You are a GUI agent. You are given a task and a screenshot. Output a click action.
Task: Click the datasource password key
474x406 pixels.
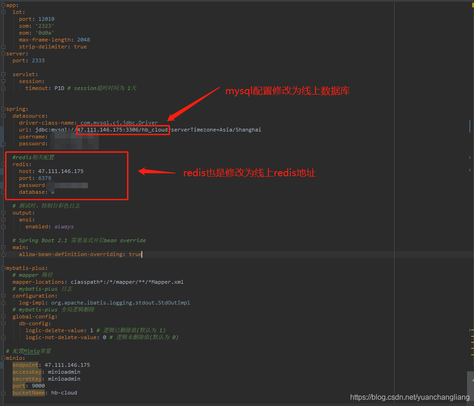32,143
